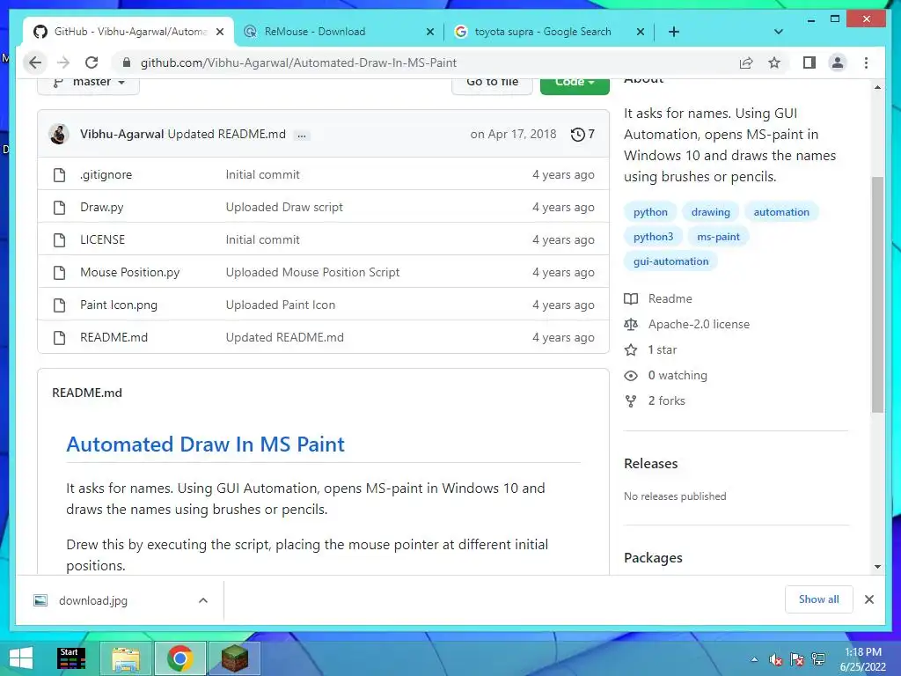Open the .gitignore file

point(106,175)
